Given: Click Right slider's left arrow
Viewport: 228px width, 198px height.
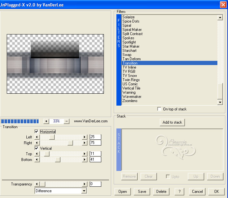Looking at the screenshot, I should coord(37,143).
